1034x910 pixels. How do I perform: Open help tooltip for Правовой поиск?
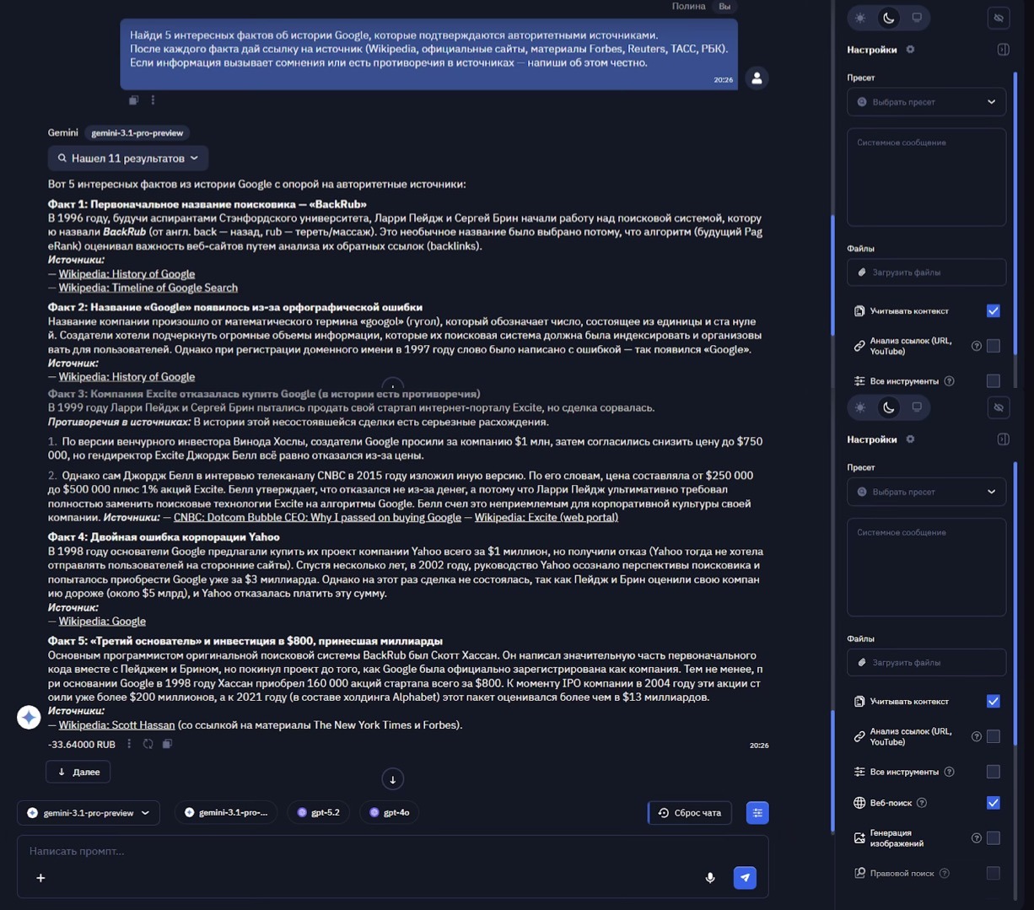tap(945, 874)
